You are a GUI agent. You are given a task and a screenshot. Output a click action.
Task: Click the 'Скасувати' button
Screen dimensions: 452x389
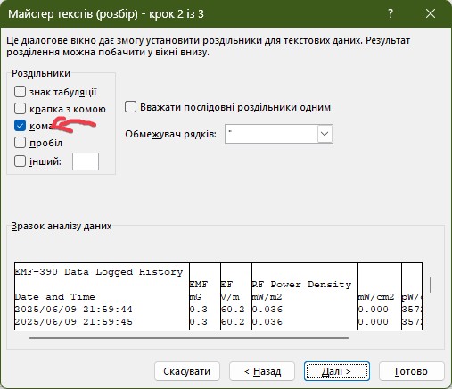click(187, 371)
